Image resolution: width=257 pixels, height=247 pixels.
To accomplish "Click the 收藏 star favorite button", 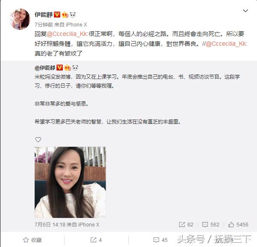I will [x=32, y=240].
